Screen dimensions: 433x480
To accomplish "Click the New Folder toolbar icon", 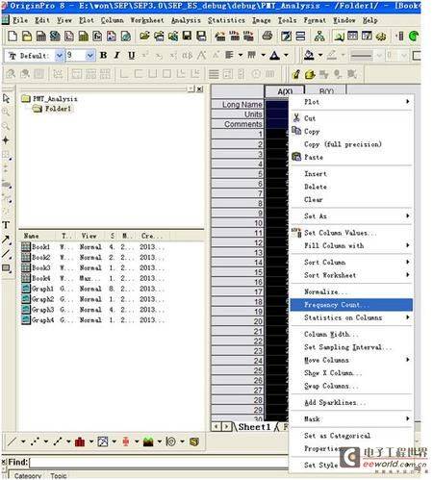I will pyautogui.click(x=27, y=37).
